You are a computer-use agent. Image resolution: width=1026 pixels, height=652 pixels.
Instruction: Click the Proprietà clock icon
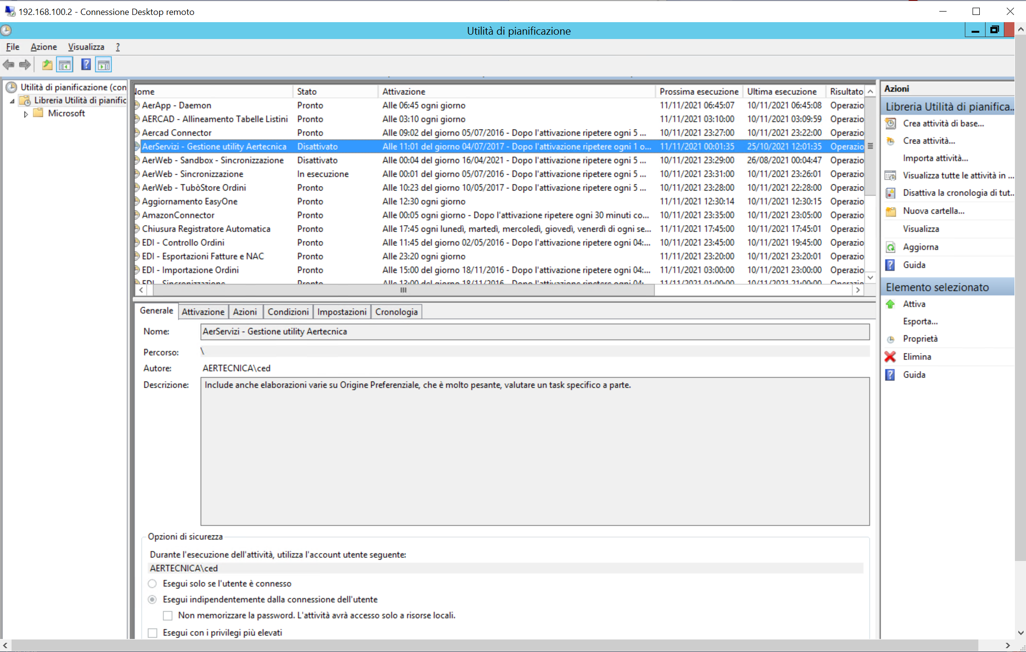click(x=891, y=339)
